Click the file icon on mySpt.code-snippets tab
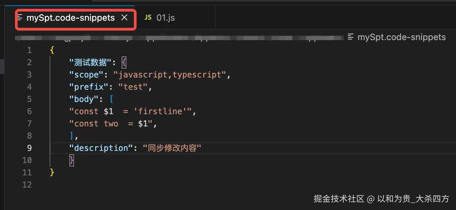This screenshot has height=210, width=456. pos(20,17)
